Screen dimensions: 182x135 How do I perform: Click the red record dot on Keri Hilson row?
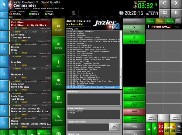click(x=12, y=28)
